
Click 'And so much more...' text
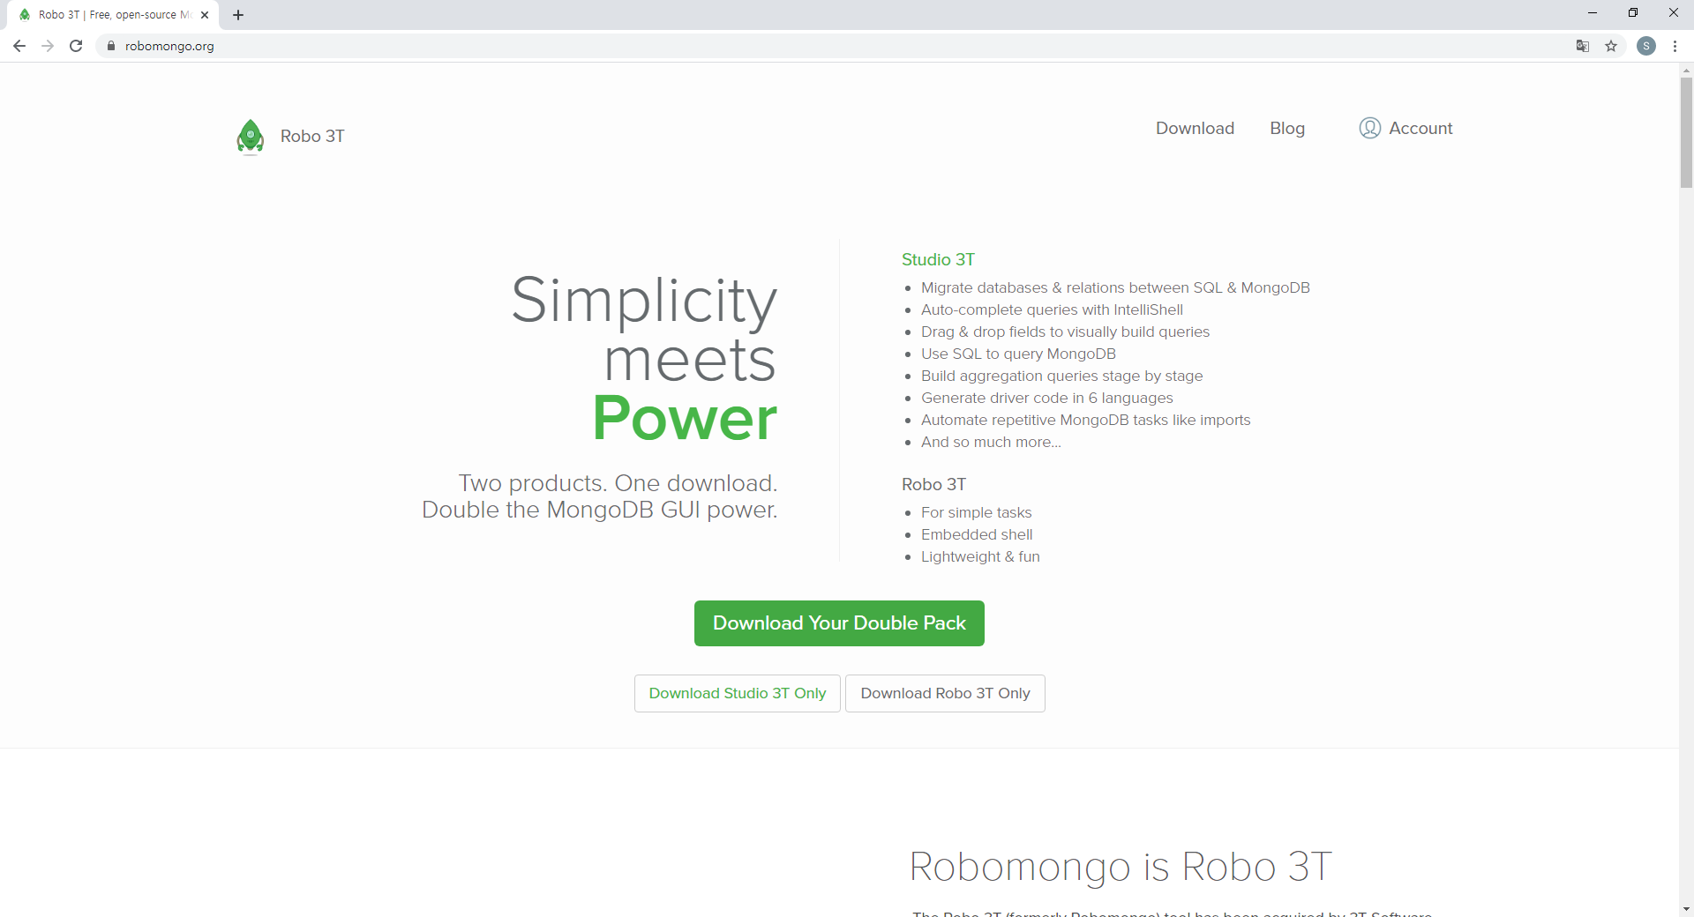991,442
